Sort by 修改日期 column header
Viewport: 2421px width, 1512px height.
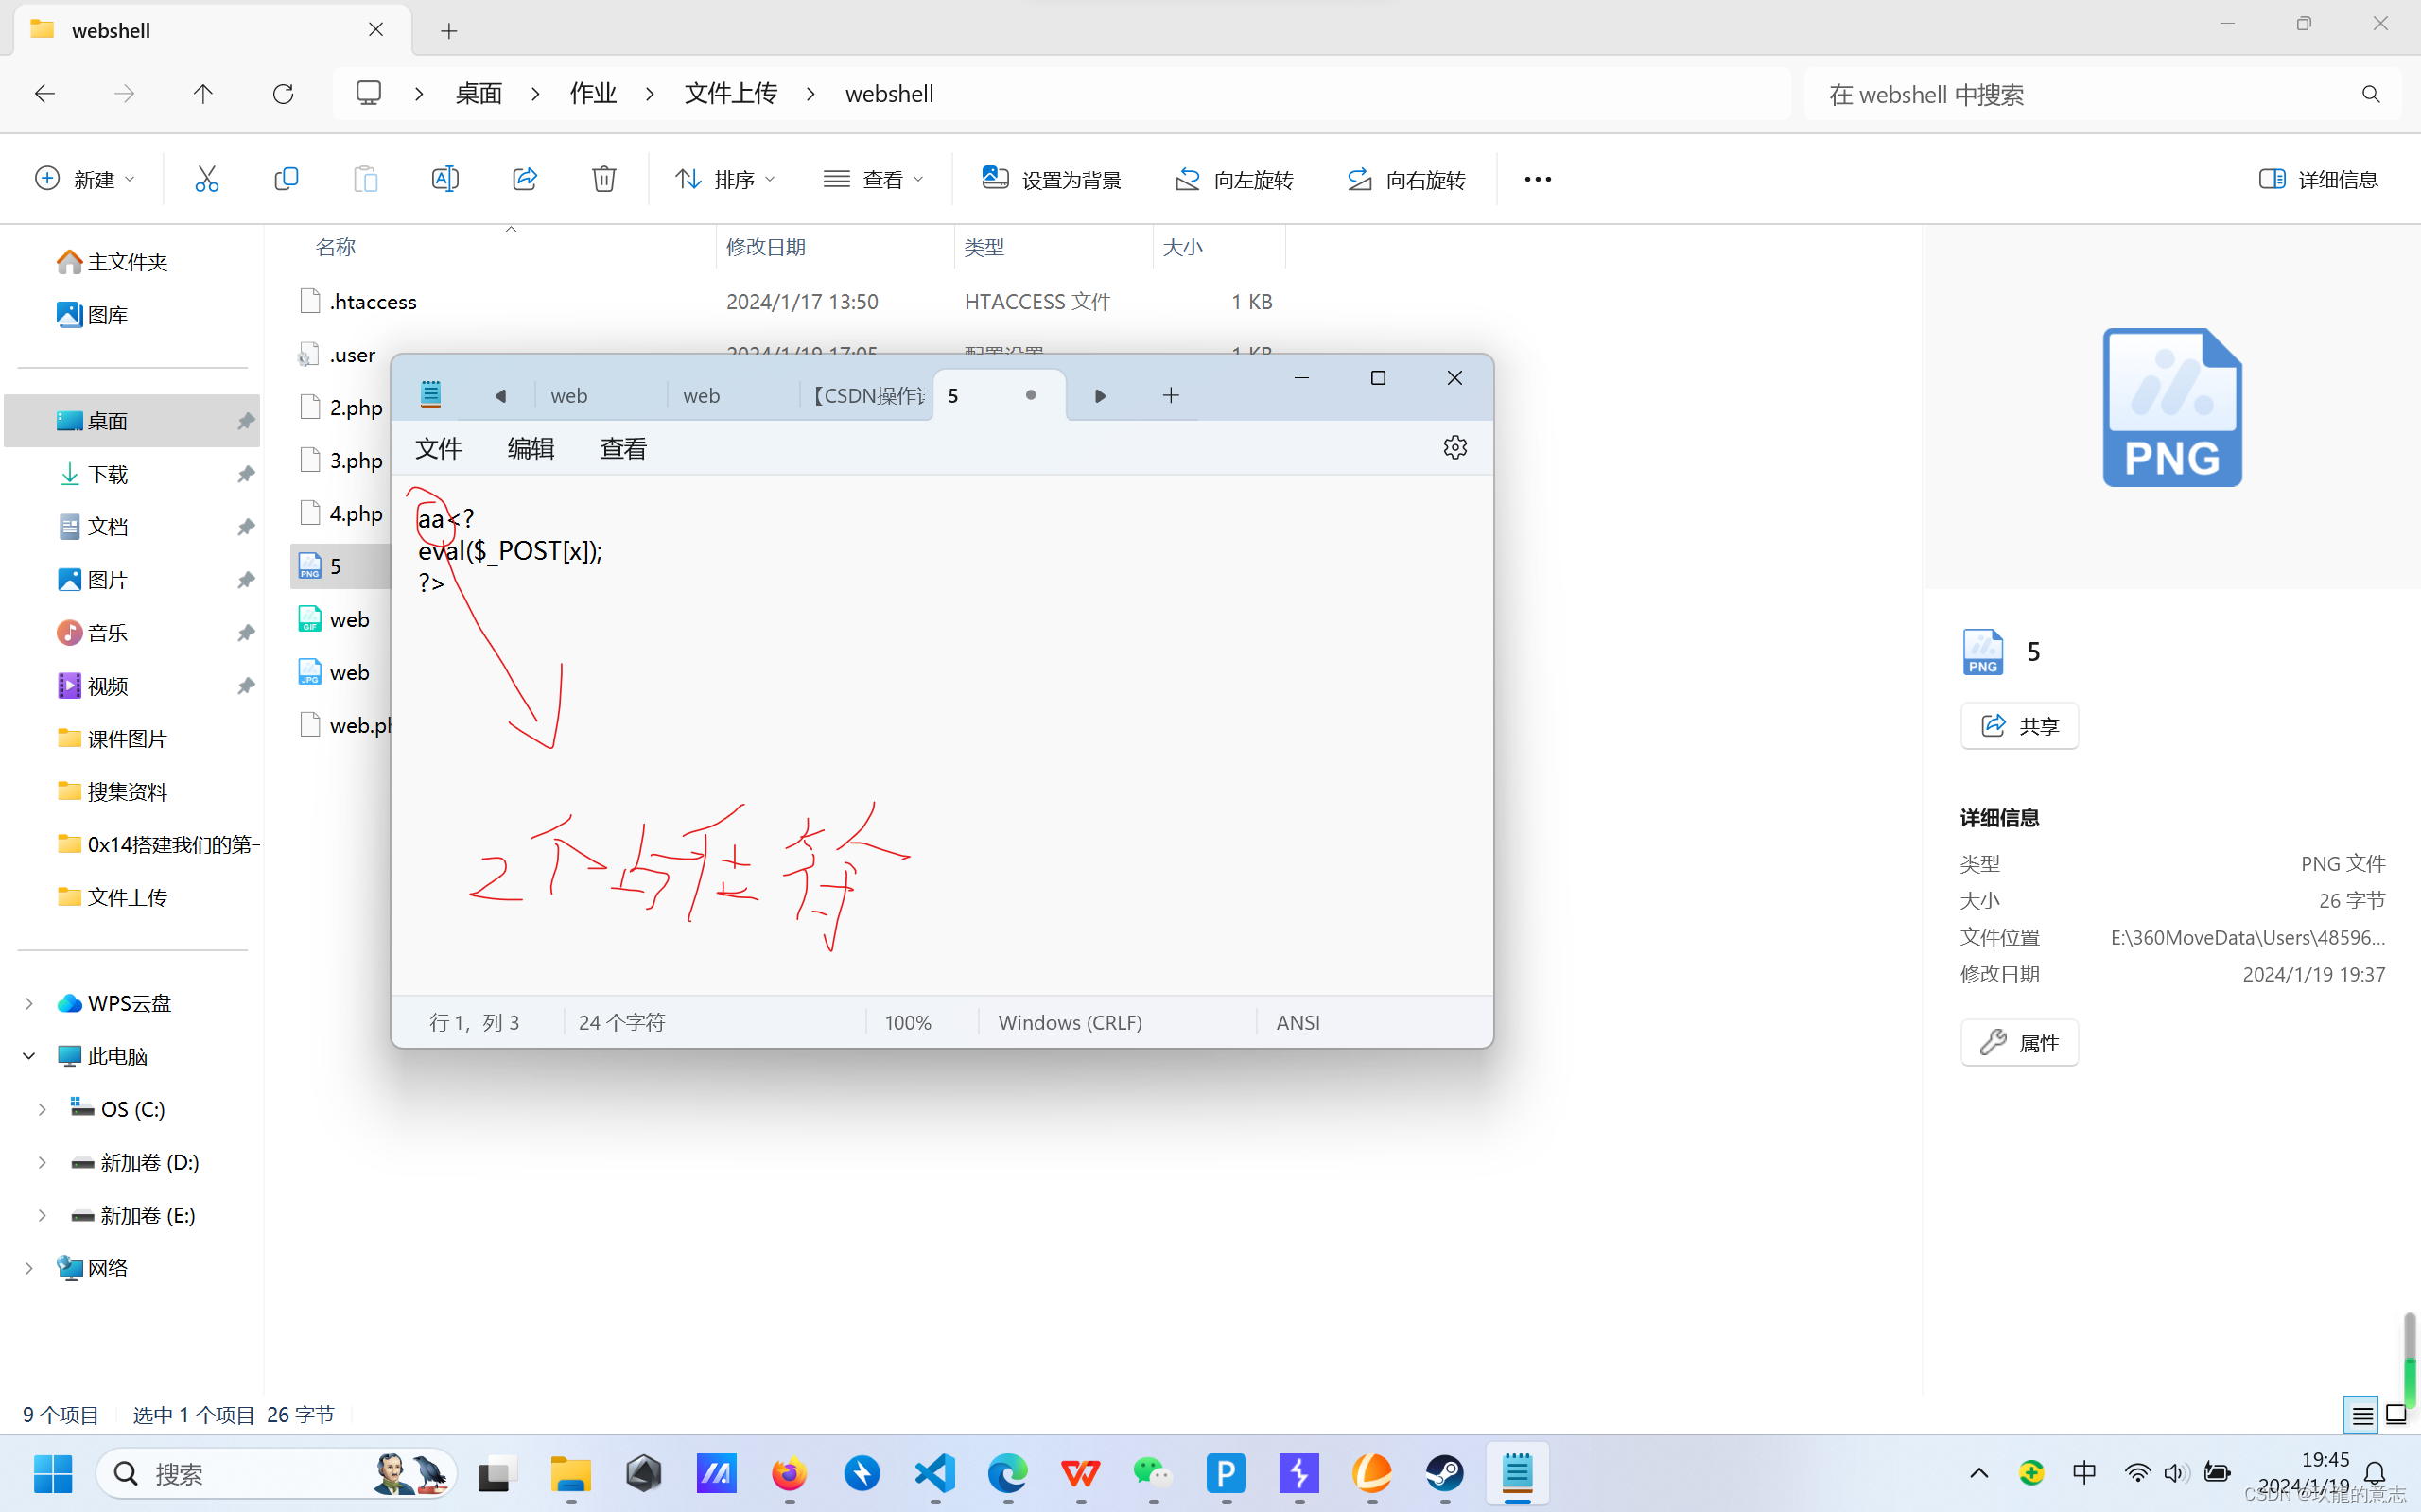click(835, 247)
